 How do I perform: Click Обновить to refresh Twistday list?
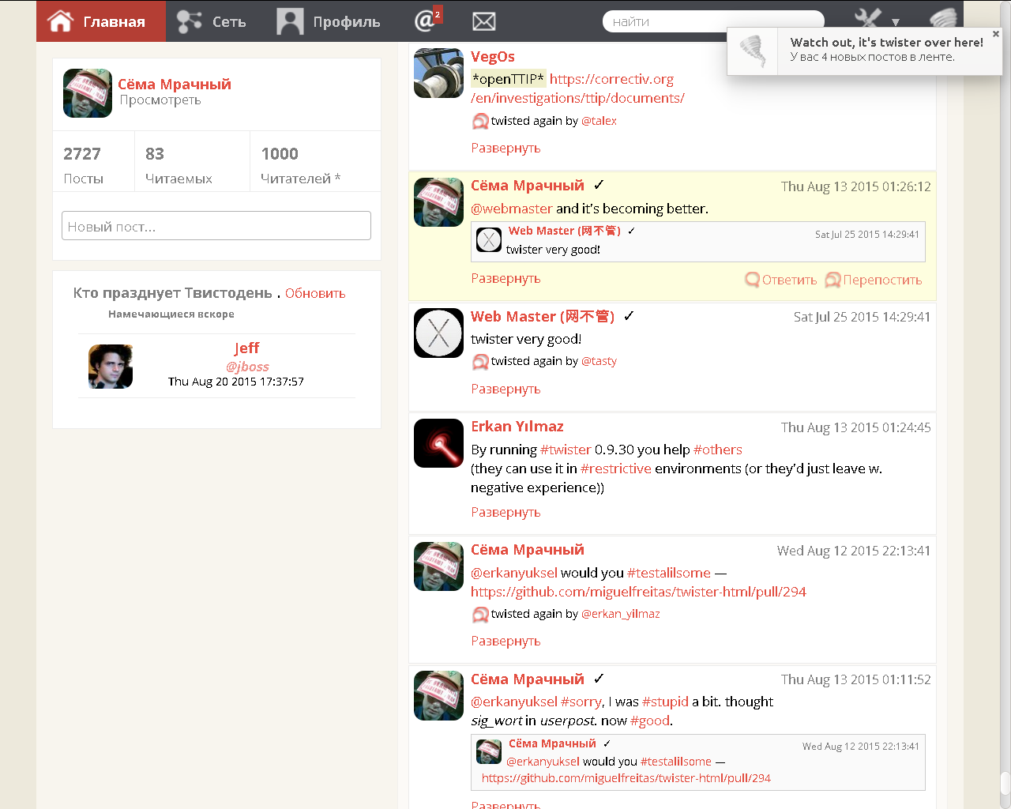point(315,293)
